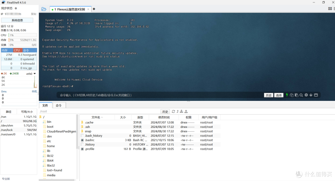335x181 pixels.
Task: Click the CPU usage progress bar in the sidebar
Action: [x=22, y=35]
